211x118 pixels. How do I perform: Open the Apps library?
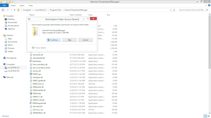[x=10, y=39]
